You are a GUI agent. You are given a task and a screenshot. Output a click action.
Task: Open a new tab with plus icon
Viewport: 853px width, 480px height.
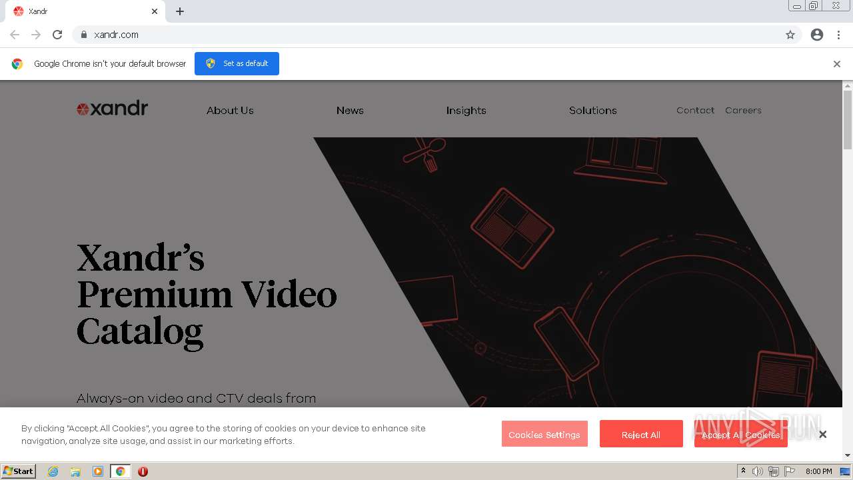180,11
